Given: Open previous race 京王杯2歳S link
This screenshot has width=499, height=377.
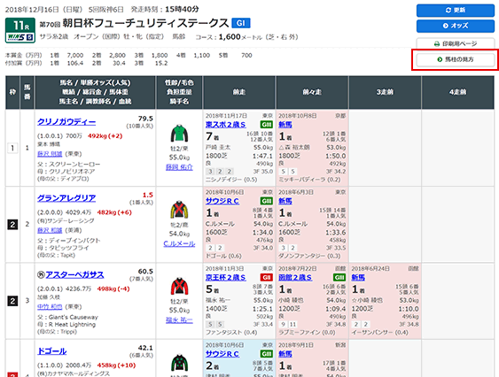Looking at the screenshot, I should (226, 278).
